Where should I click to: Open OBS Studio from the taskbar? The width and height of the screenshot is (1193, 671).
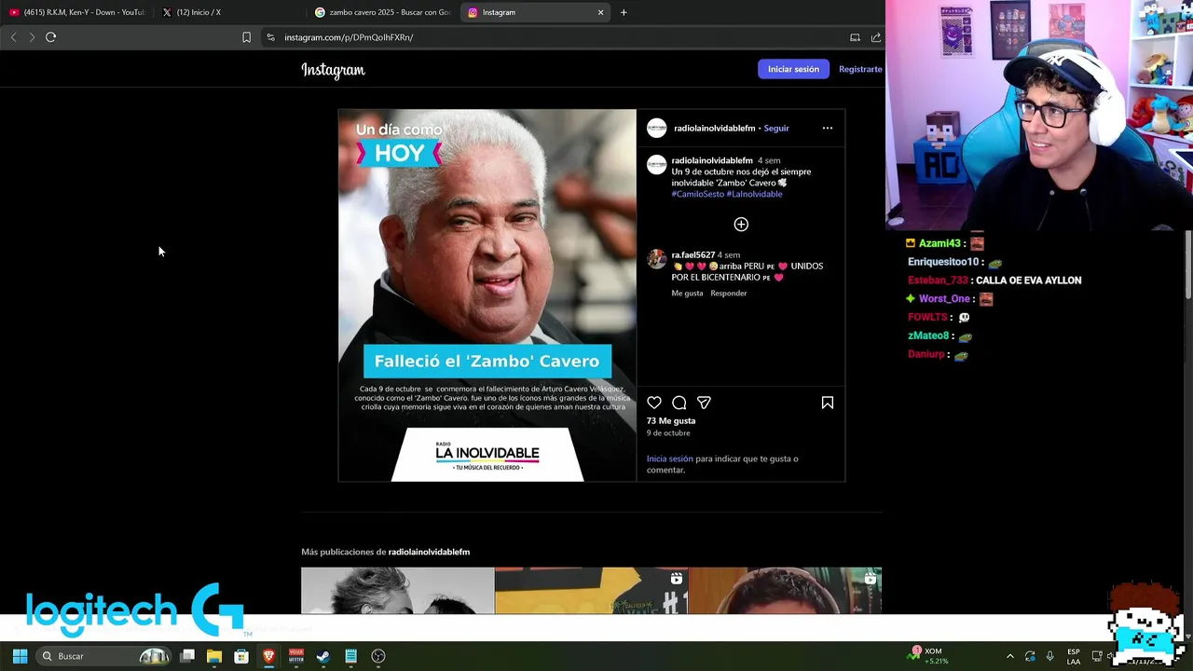(378, 656)
